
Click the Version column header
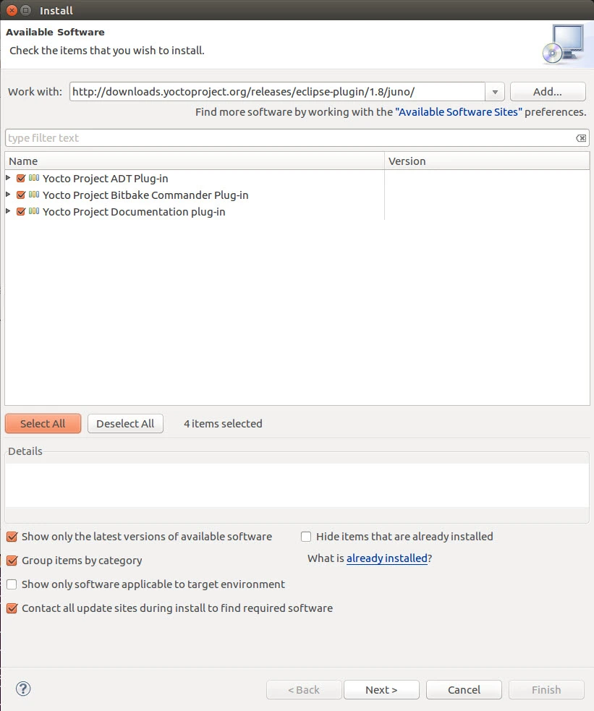point(486,161)
